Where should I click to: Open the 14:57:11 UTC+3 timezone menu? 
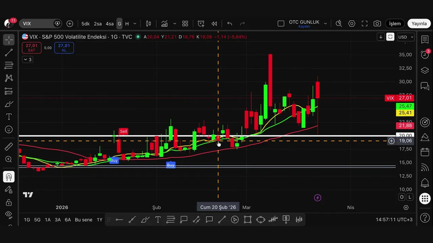pyautogui.click(x=394, y=220)
